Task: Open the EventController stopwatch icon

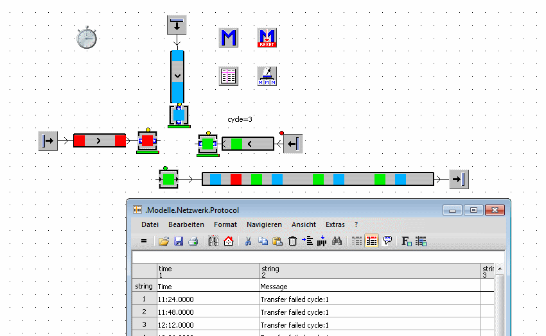Action: click(86, 38)
